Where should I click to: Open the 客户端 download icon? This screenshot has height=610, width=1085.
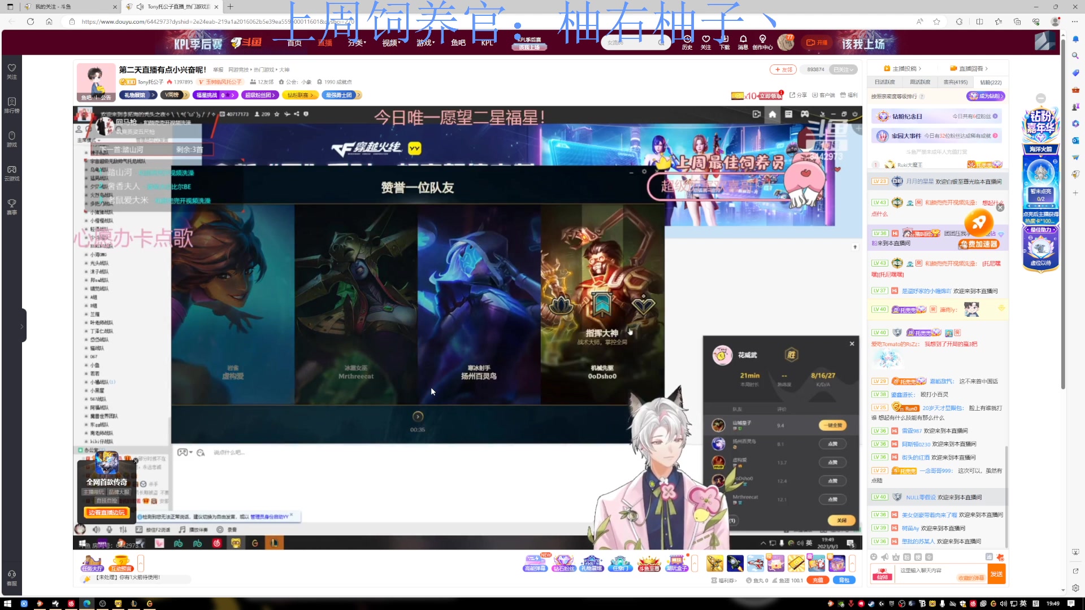(823, 95)
